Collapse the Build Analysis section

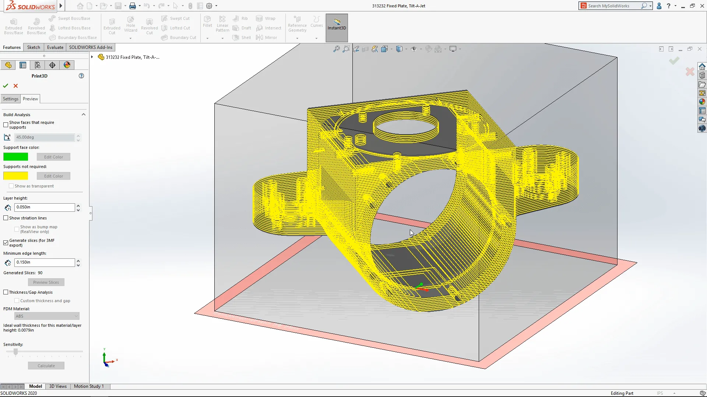[x=83, y=114]
